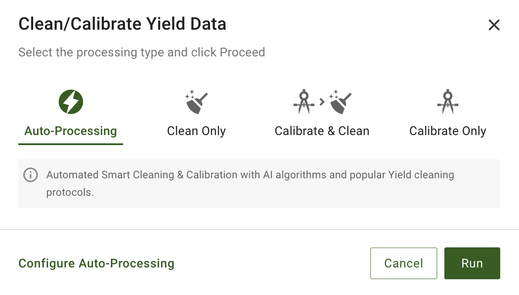
Task: Click the dialog title Clean/Calibrate Yield Data
Action: tap(122, 24)
